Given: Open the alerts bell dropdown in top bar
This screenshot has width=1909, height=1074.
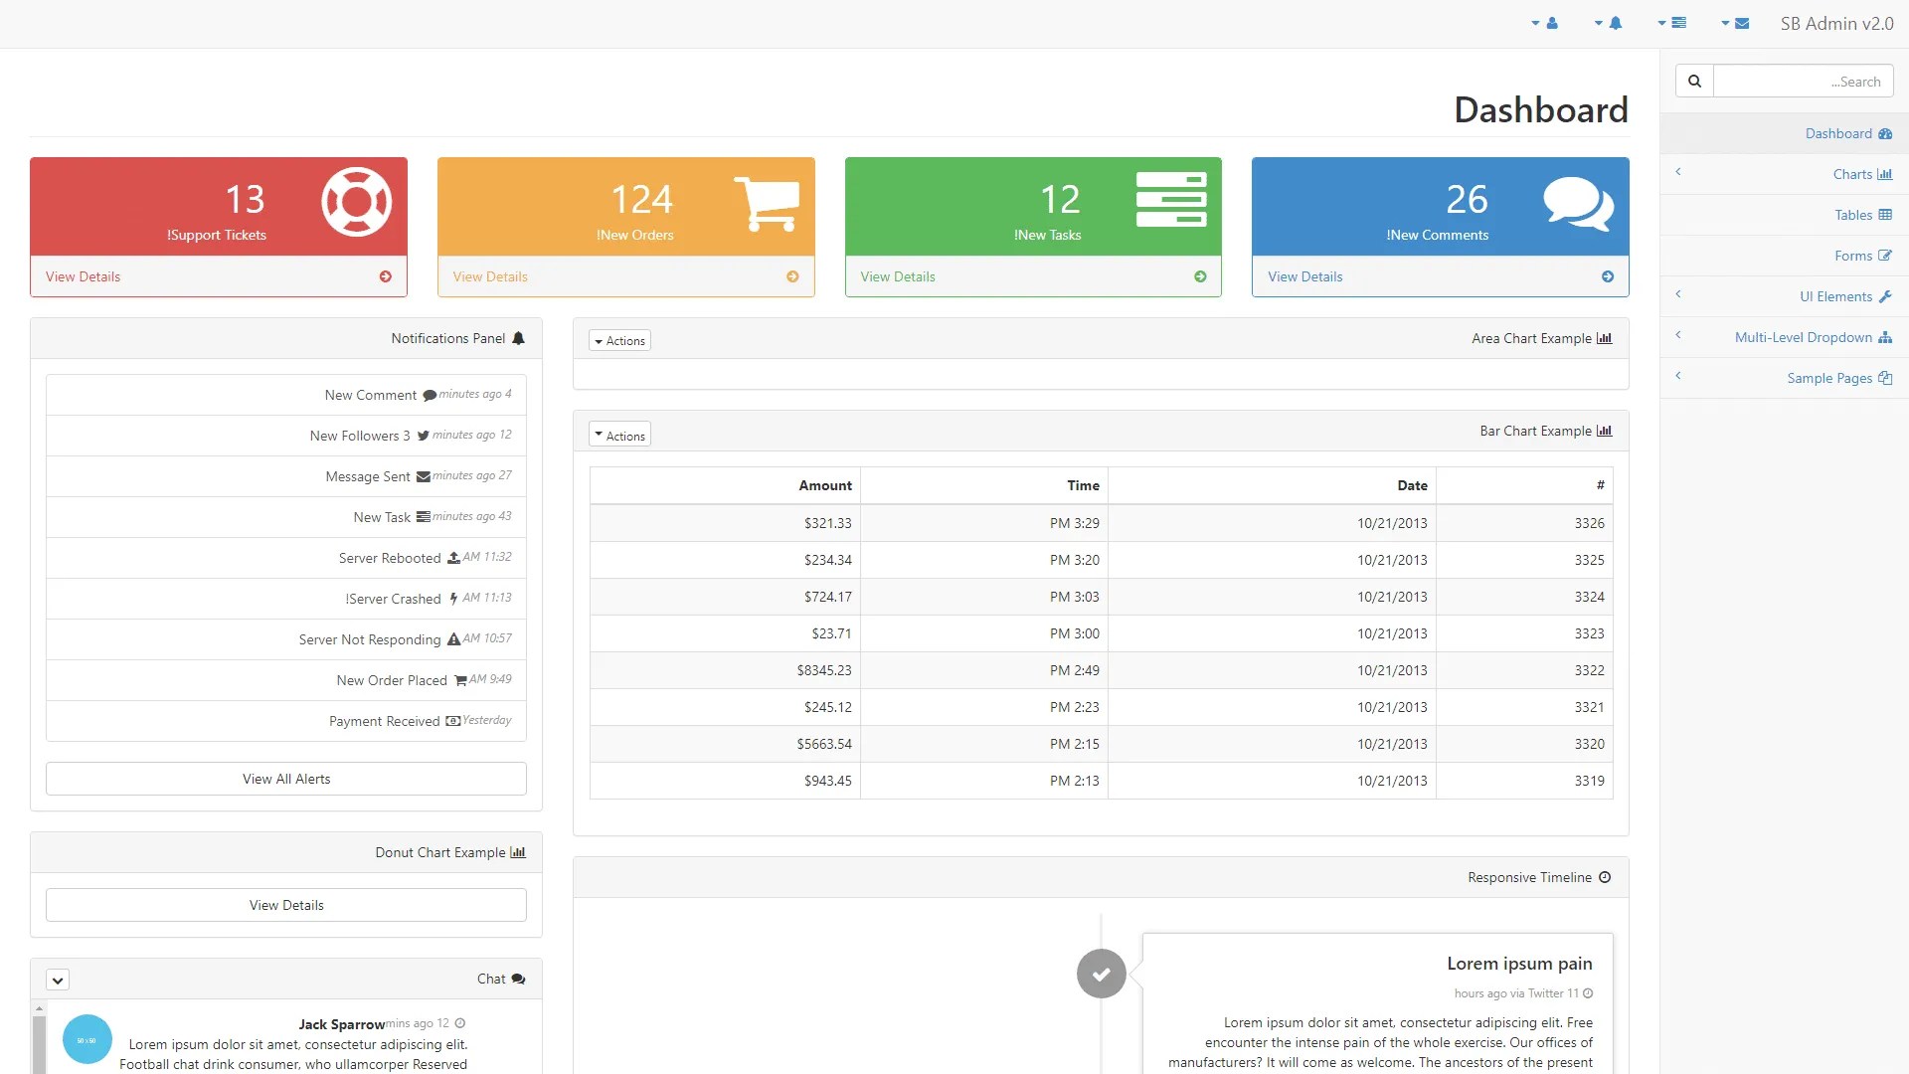Looking at the screenshot, I should pos(1608,23).
